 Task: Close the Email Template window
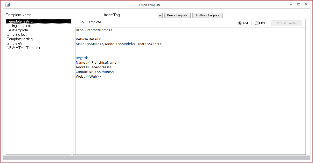pyautogui.click(x=306, y=4)
